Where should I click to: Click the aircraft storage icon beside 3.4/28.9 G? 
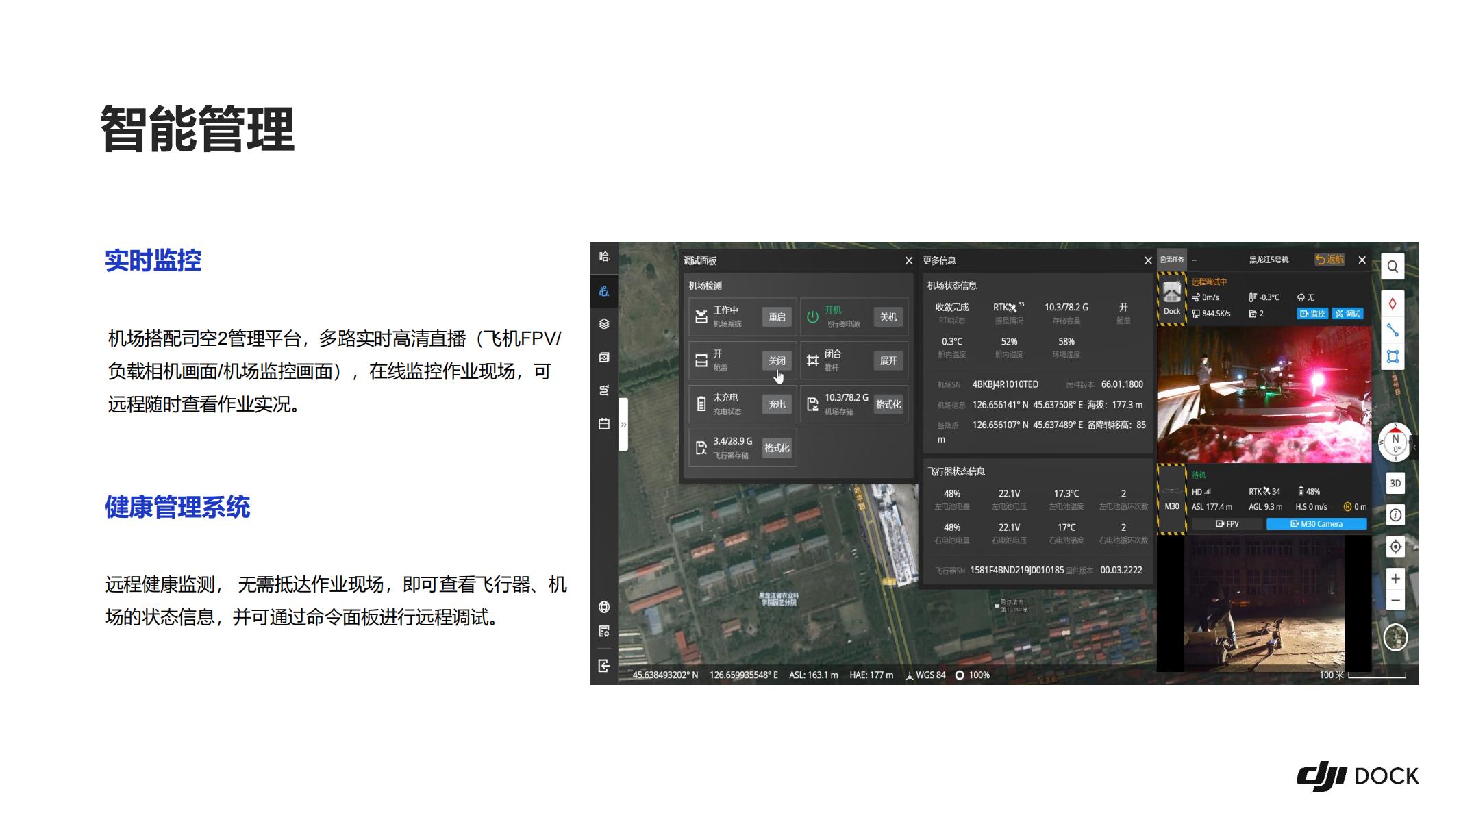tap(701, 448)
